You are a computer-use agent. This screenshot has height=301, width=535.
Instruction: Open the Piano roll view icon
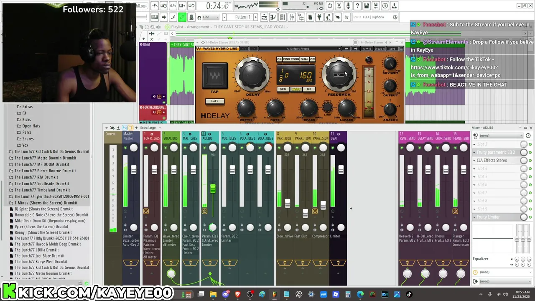pos(273,17)
